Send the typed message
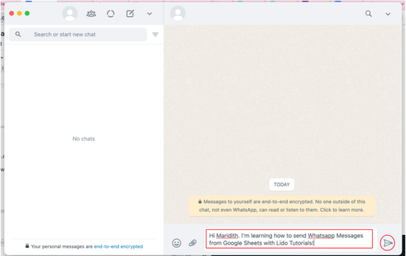Screen dimensions: 406x256 point(387,243)
